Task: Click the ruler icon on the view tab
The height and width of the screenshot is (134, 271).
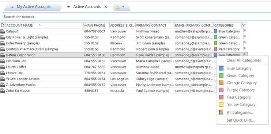Action: point(118,7)
